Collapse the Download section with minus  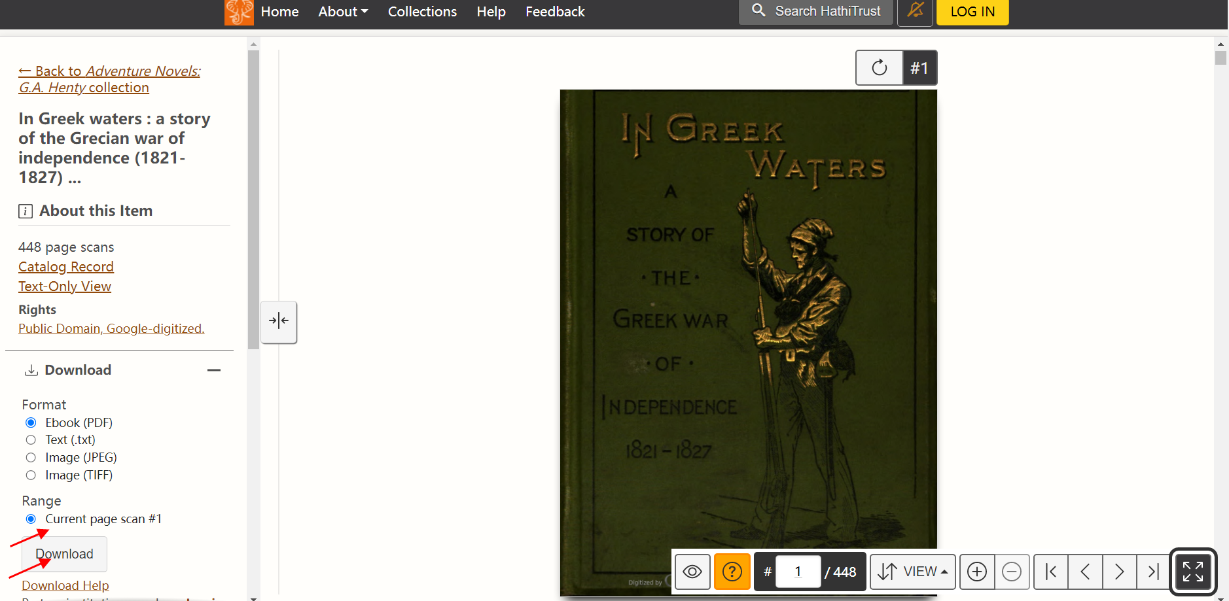click(x=214, y=370)
